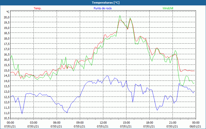Click the '19,0' y-axis value
This screenshot has height=129, width=206.
click(x=7, y=28)
